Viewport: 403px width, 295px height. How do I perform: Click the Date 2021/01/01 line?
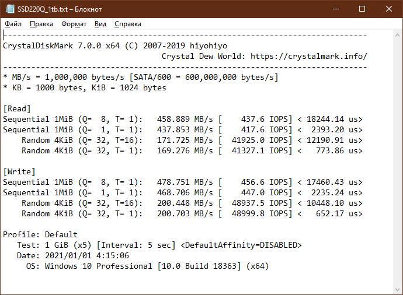[73, 255]
